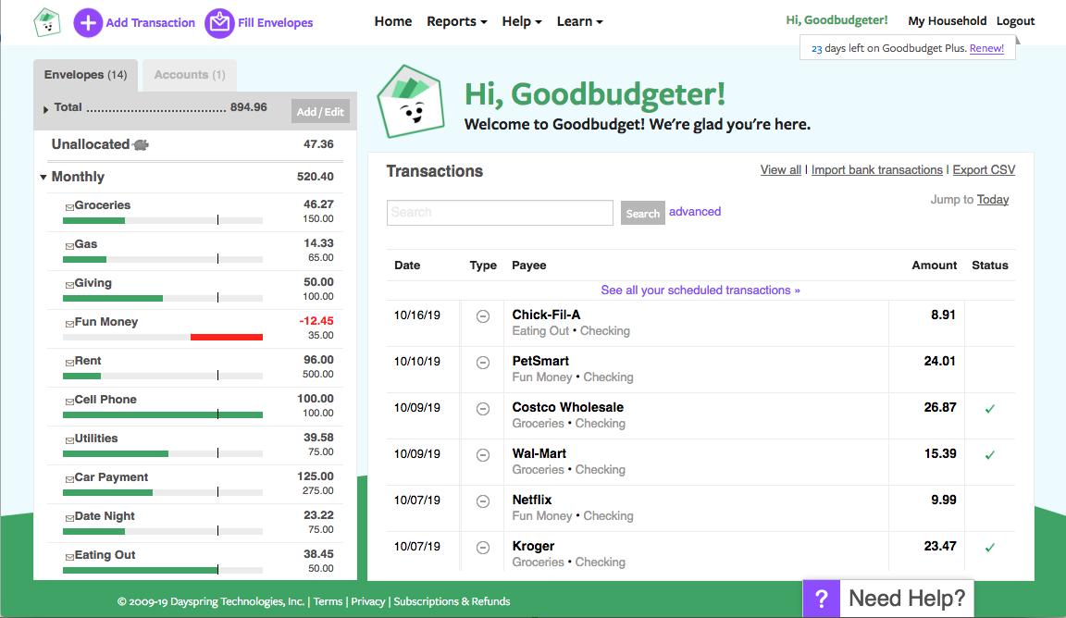Viewport: 1066px width, 618px height.
Task: Open Subscriptions & Refunds footer link
Action: [x=452, y=601]
